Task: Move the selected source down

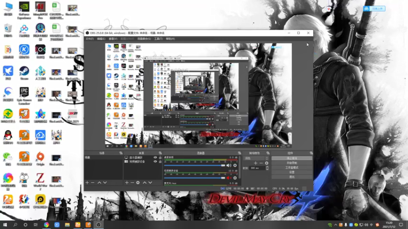Action: click(x=150, y=183)
